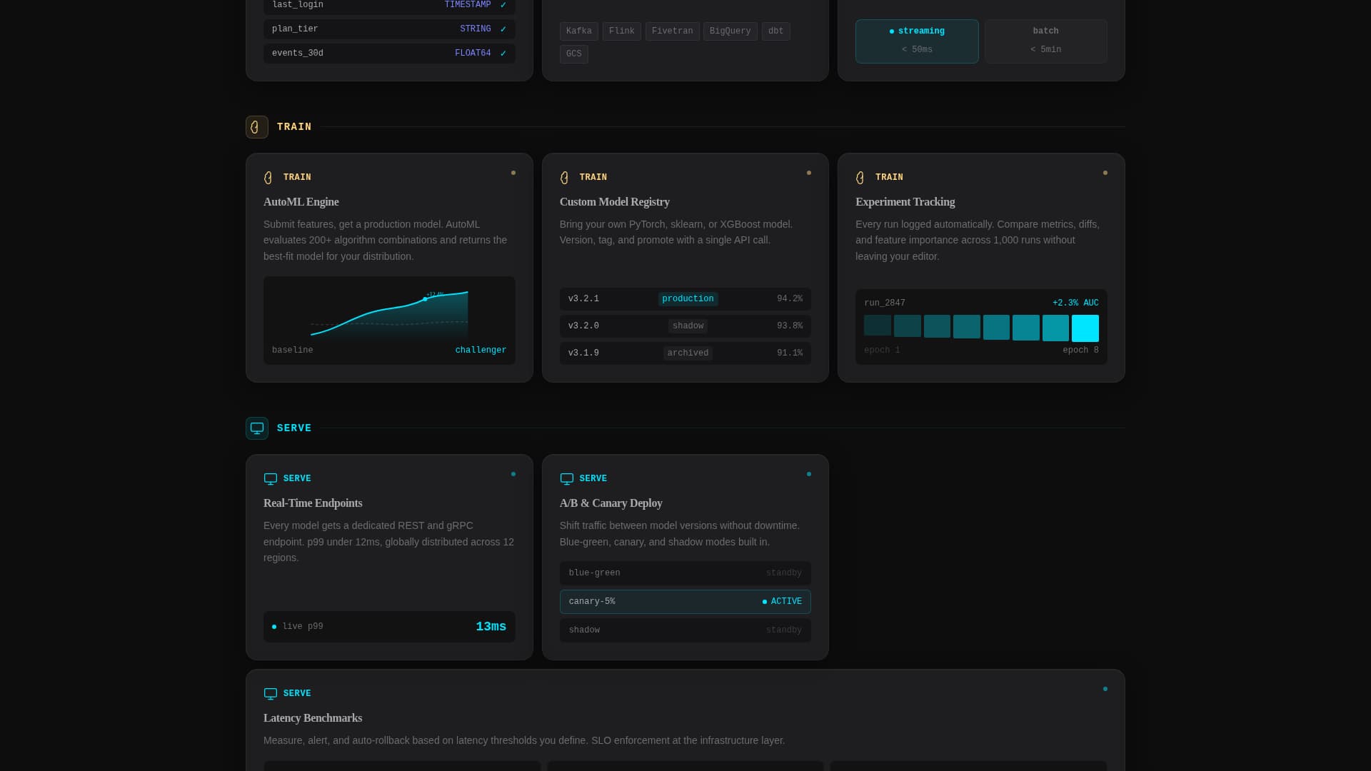Click the monitor icon on Latency Benchmarks card
The width and height of the screenshot is (1371, 771).
click(271, 694)
